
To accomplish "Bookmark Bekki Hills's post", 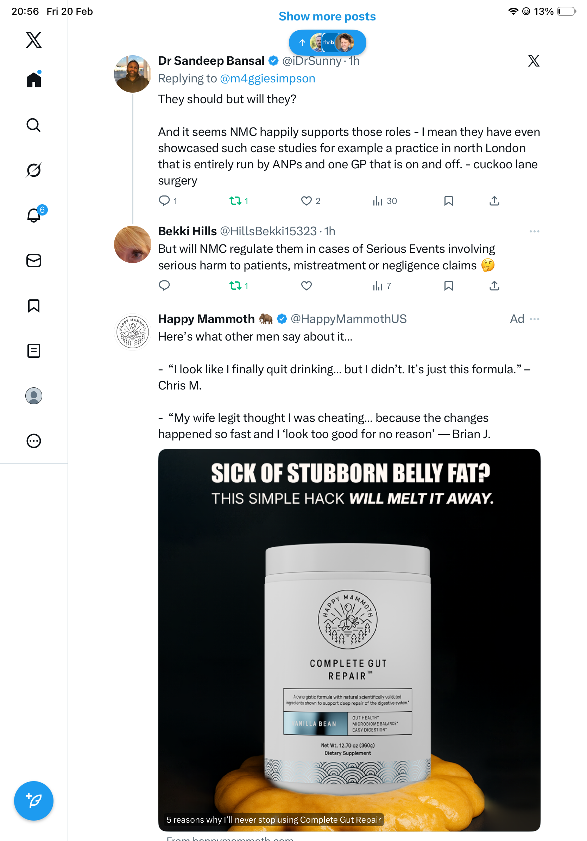I will (448, 285).
